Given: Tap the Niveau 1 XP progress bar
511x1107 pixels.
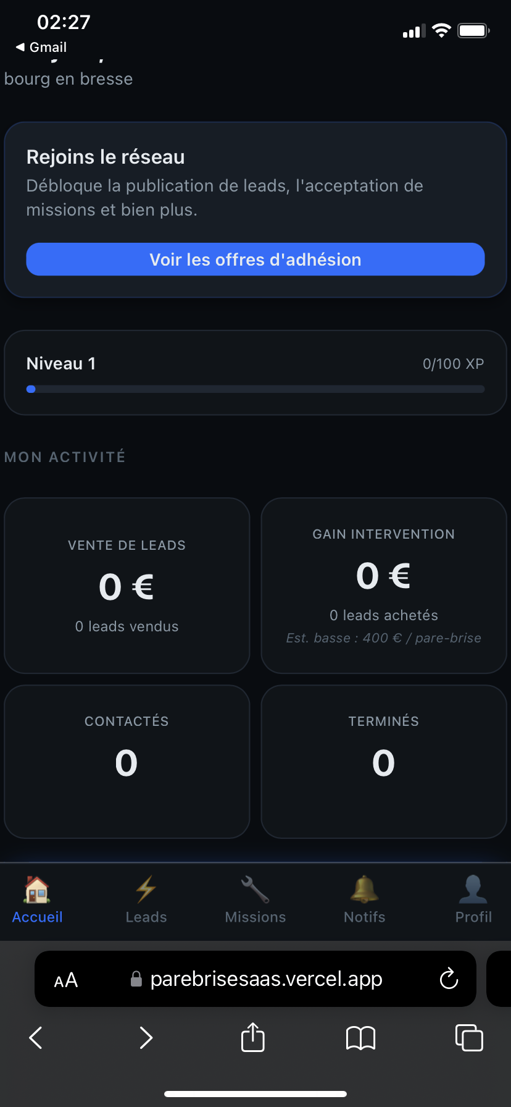Looking at the screenshot, I should click(x=255, y=389).
